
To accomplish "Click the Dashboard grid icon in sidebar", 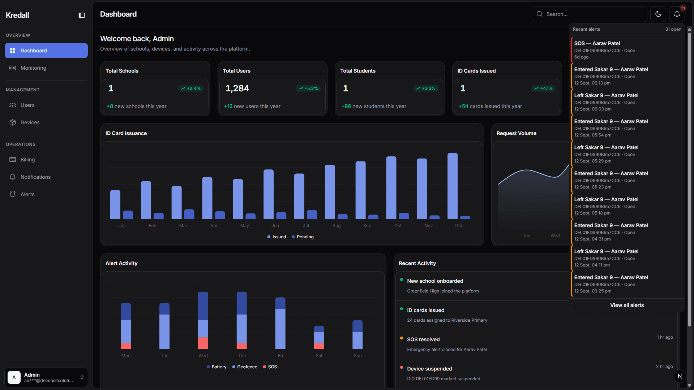I will (x=13, y=51).
